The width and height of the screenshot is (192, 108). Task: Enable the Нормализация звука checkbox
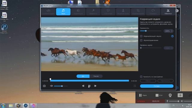tap(141, 36)
